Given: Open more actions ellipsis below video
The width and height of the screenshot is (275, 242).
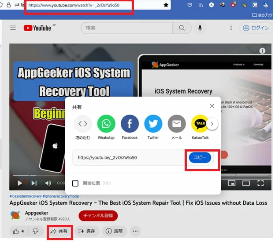Looking at the screenshot, I should (135, 231).
